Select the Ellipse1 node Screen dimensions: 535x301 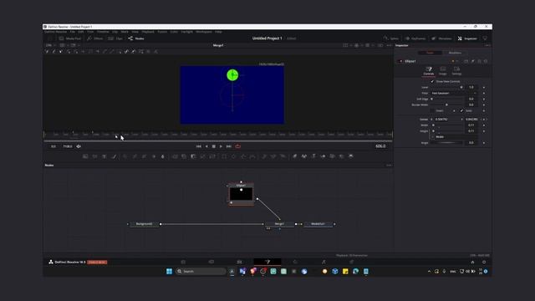242,193
